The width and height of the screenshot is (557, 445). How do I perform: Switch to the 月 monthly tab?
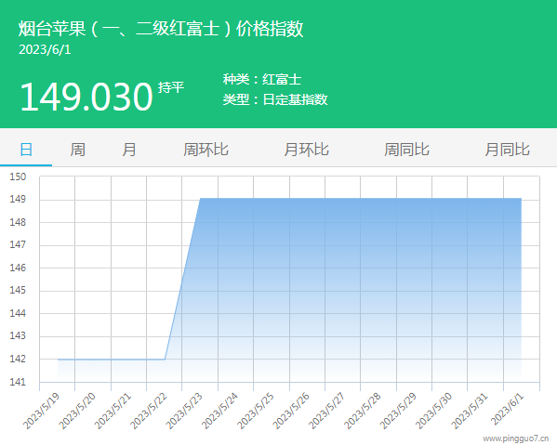coord(129,150)
